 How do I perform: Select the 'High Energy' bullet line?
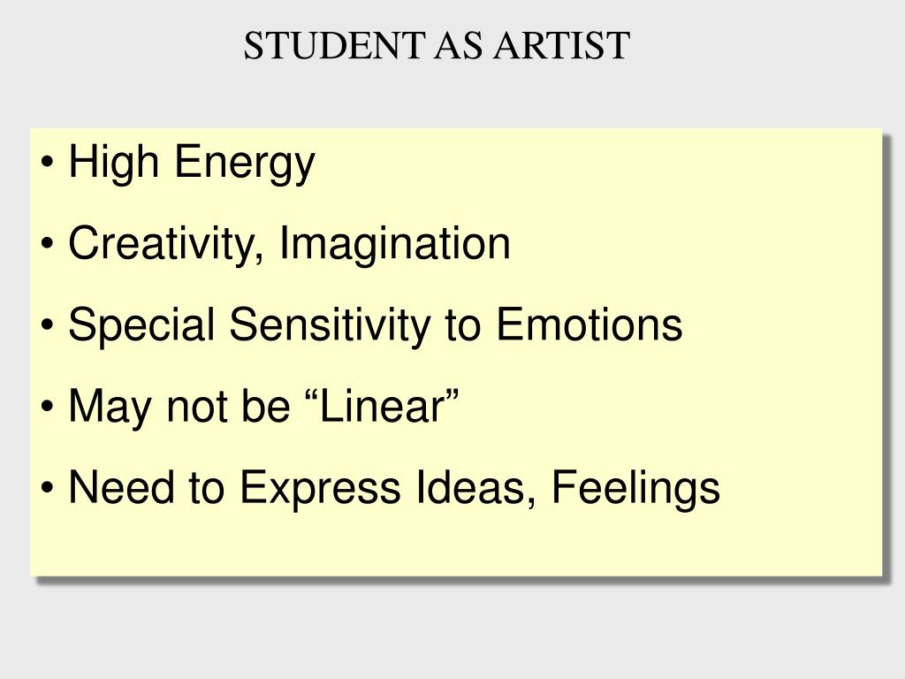point(192,164)
